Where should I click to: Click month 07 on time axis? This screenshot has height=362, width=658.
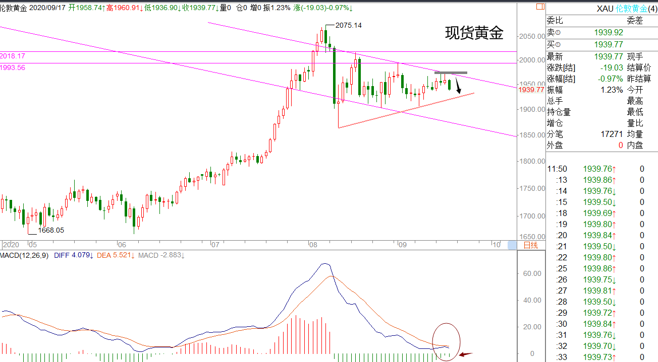[x=215, y=245]
